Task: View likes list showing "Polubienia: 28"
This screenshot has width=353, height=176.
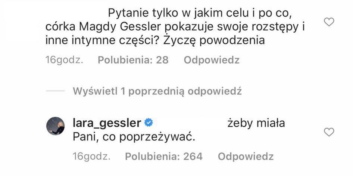Action: [133, 60]
